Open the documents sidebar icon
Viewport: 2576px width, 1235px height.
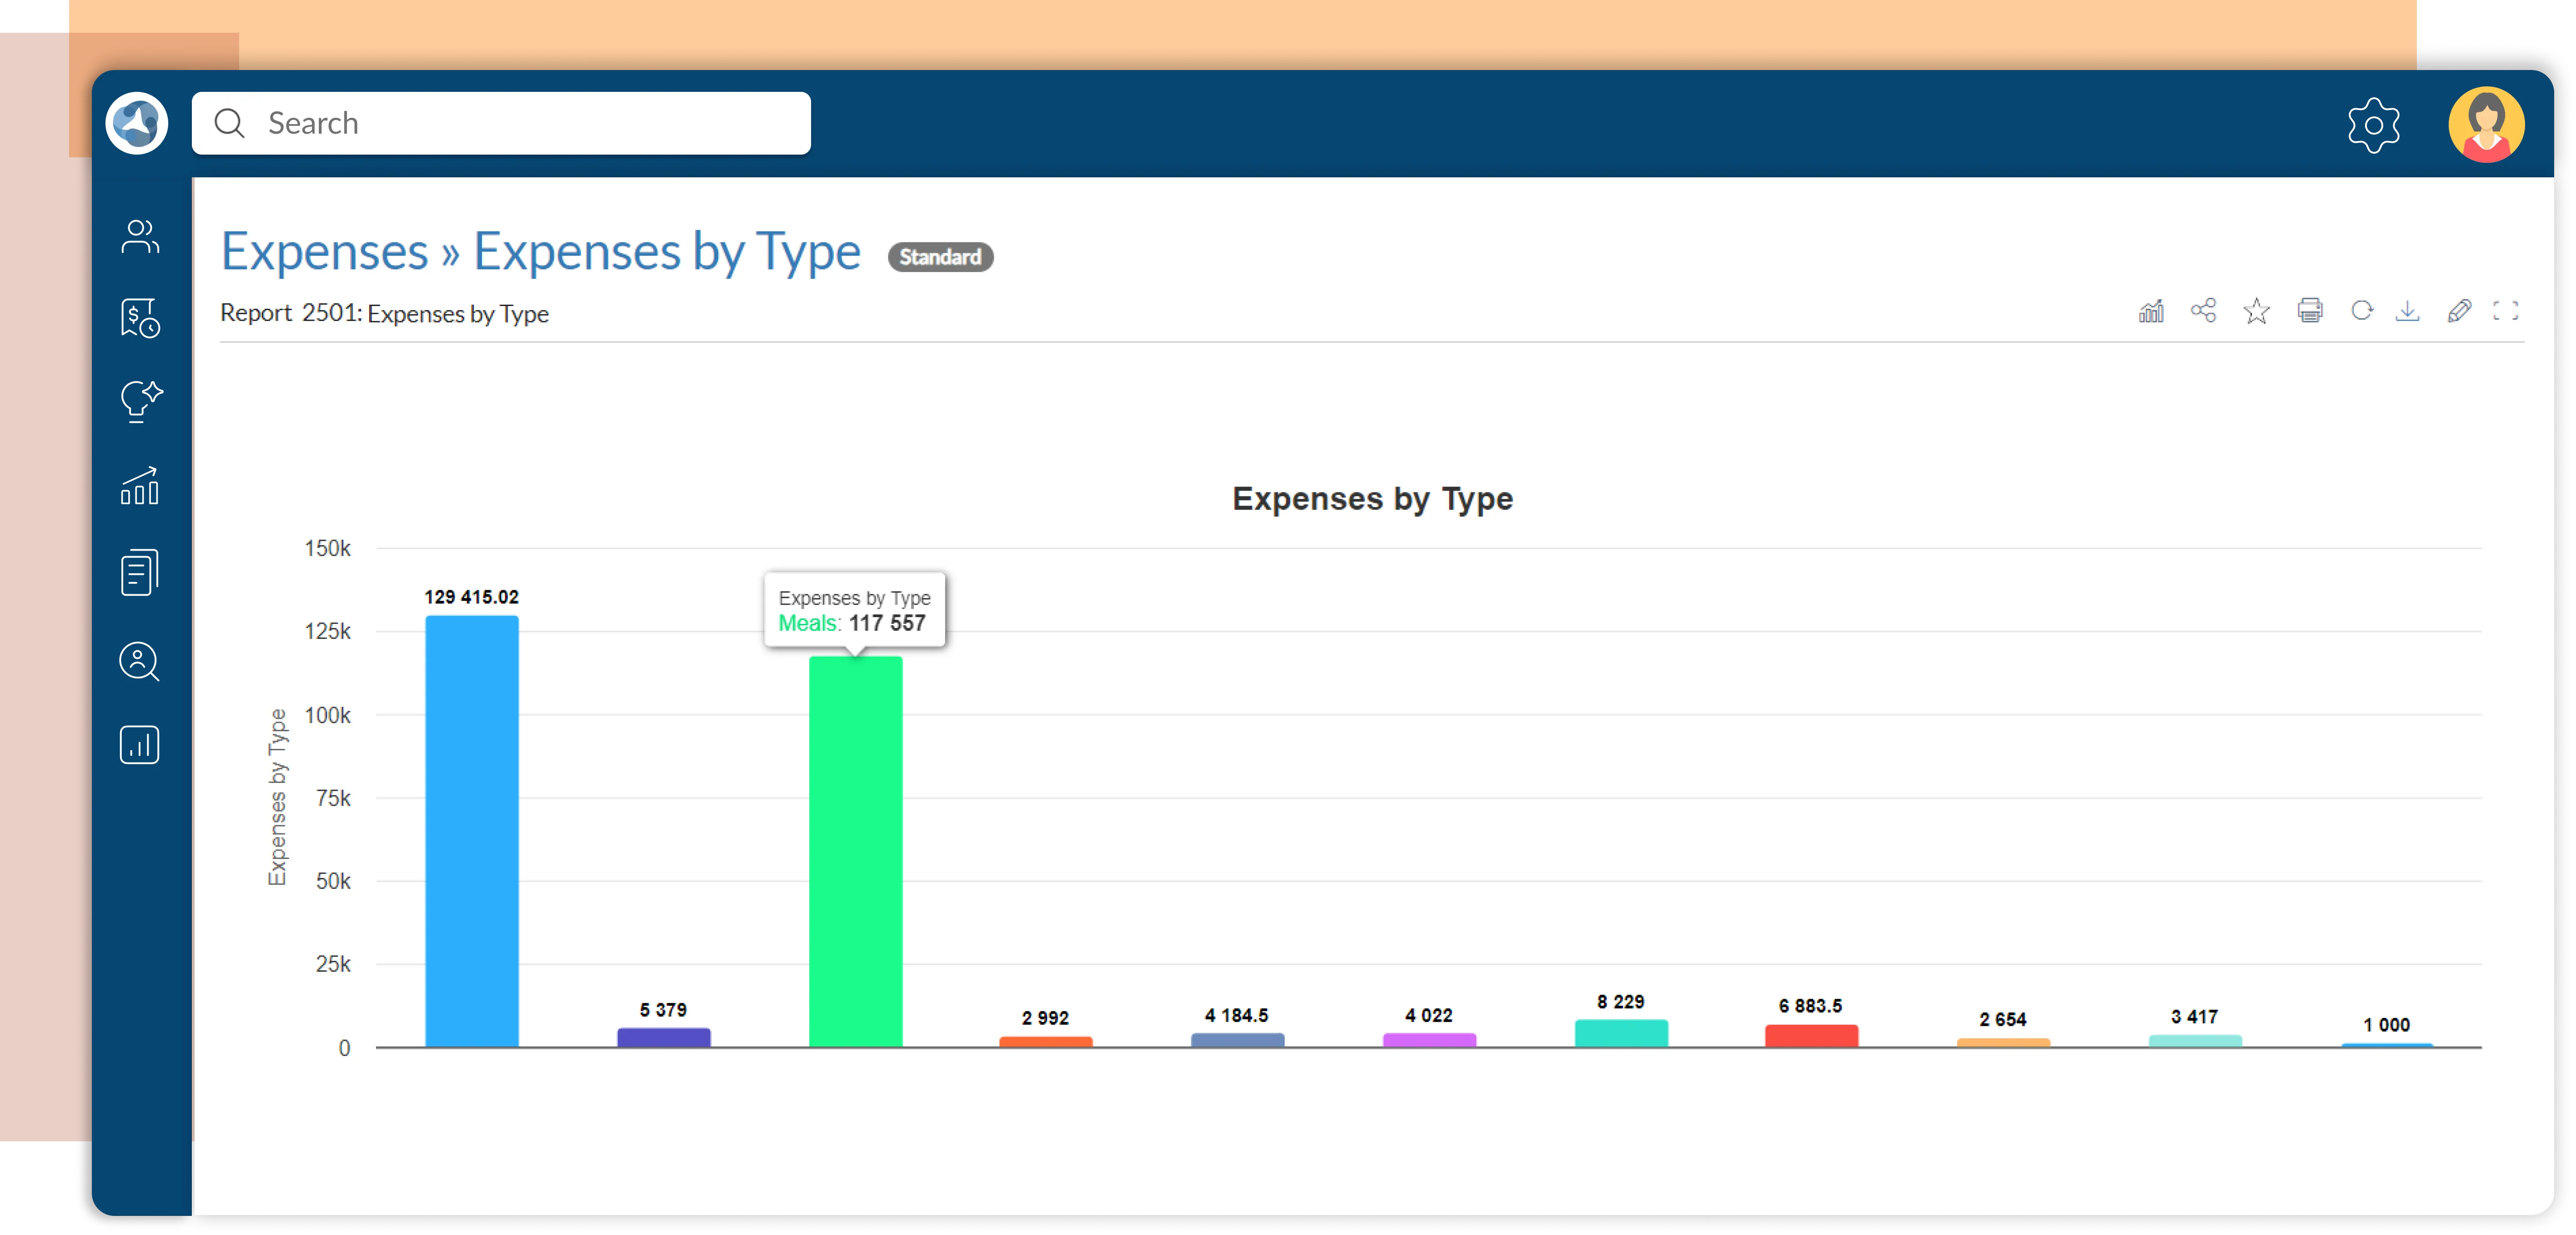140,573
